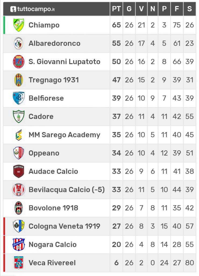This screenshot has height=276, width=199.
Task: Click the Veca Rivereel crest
Action: pos(19,263)
